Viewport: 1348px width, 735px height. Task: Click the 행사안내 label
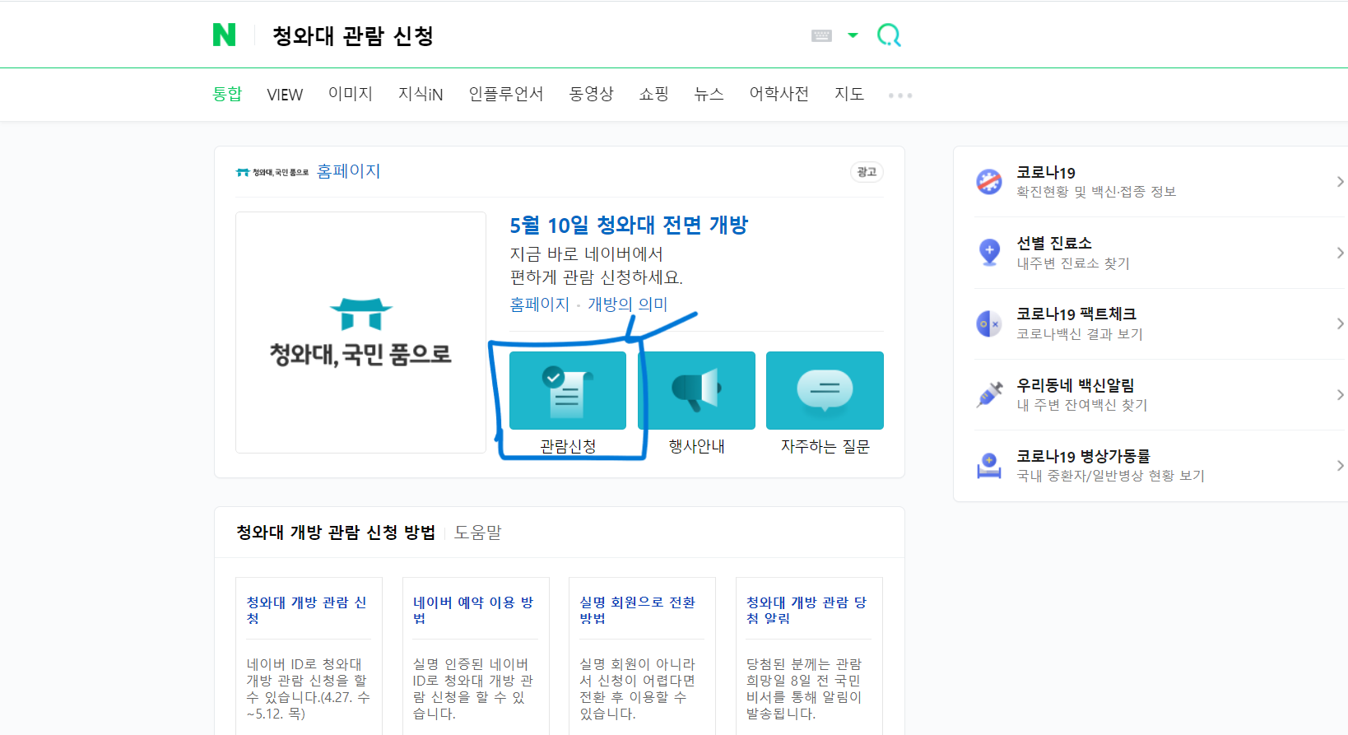(x=696, y=446)
